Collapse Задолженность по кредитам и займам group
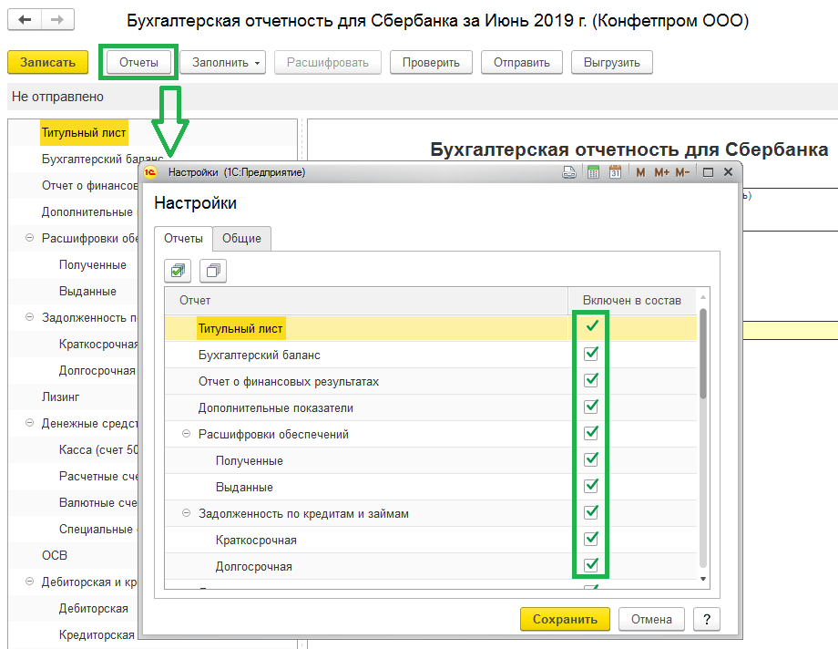 (187, 513)
